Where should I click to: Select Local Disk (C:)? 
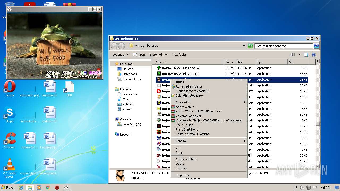tap(132, 124)
